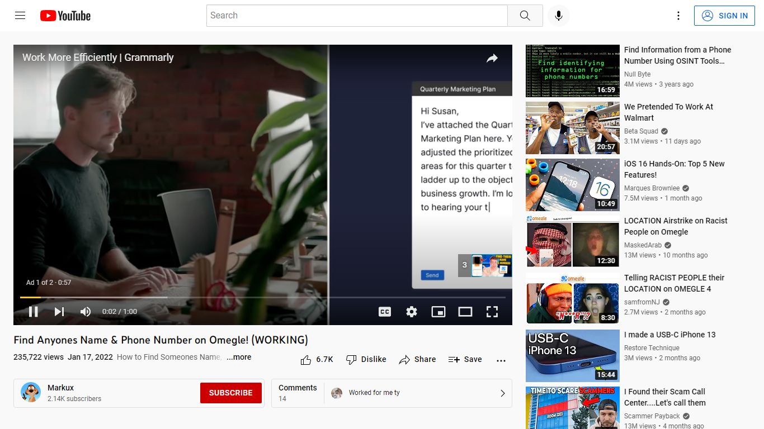Focus the Search input field

357,16
